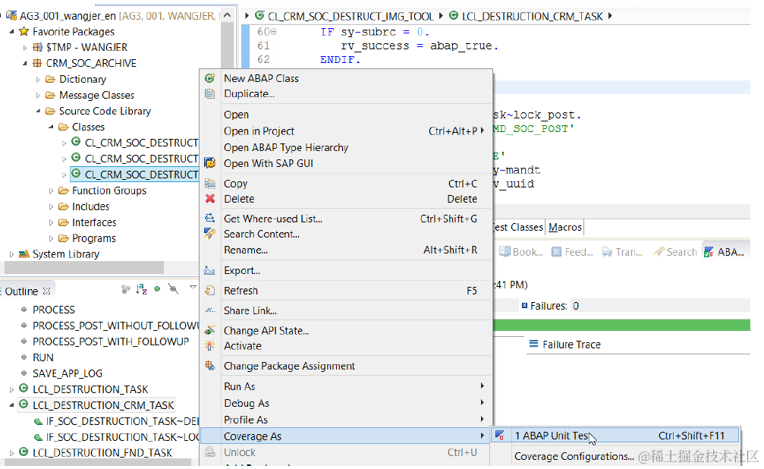The width and height of the screenshot is (764, 469).
Task: Switch to the Test Classes tab
Action: point(517,227)
